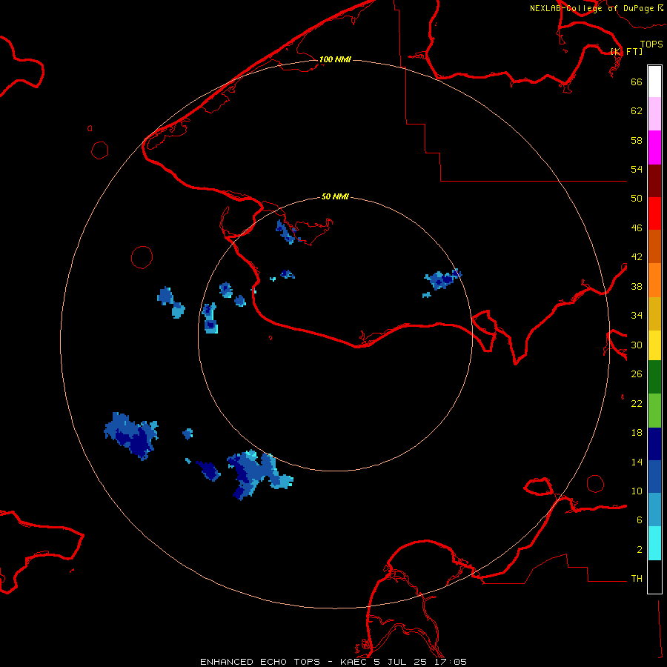This screenshot has height=667, width=667.
Task: Pick the white legend color swatch
Action: coord(654,82)
